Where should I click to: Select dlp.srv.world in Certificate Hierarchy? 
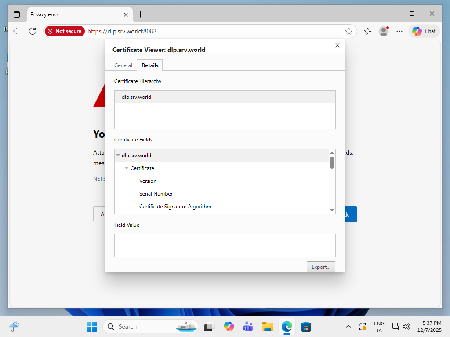(225, 97)
